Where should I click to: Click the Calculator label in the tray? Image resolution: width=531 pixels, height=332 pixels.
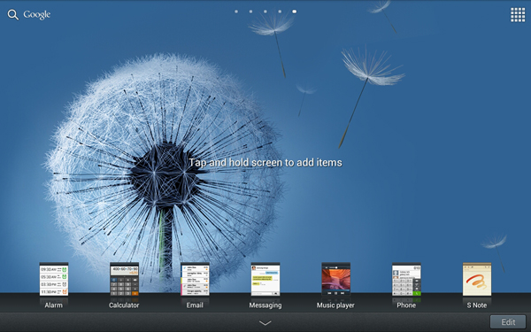(x=124, y=305)
